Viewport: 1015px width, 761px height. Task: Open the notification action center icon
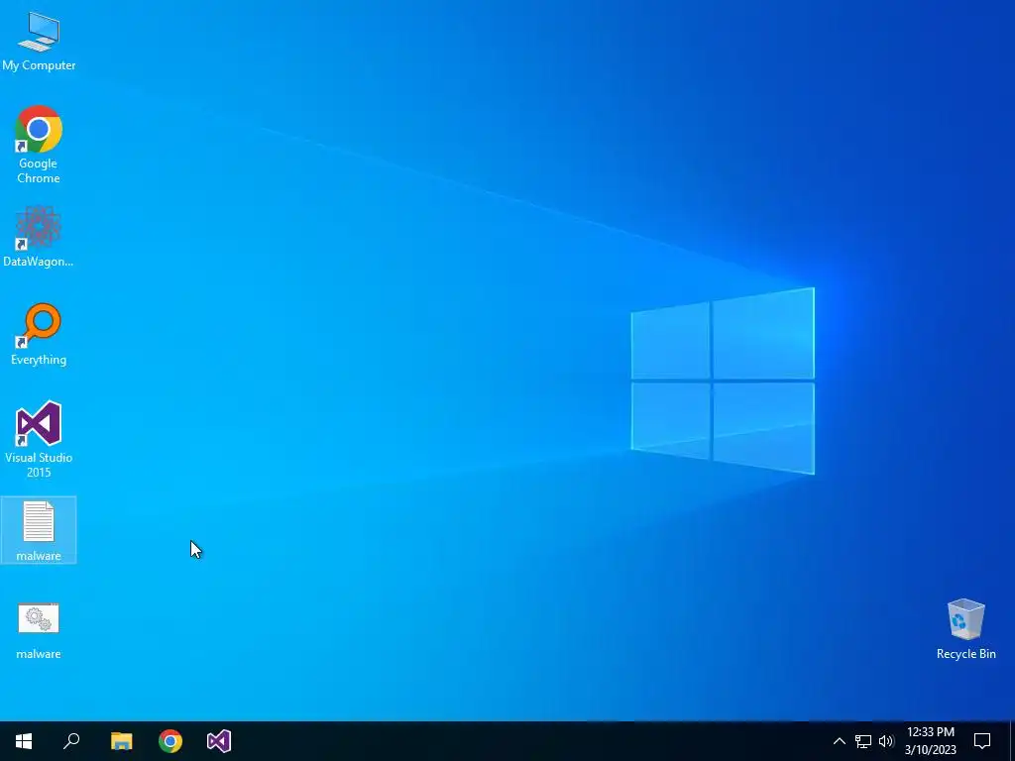click(982, 741)
